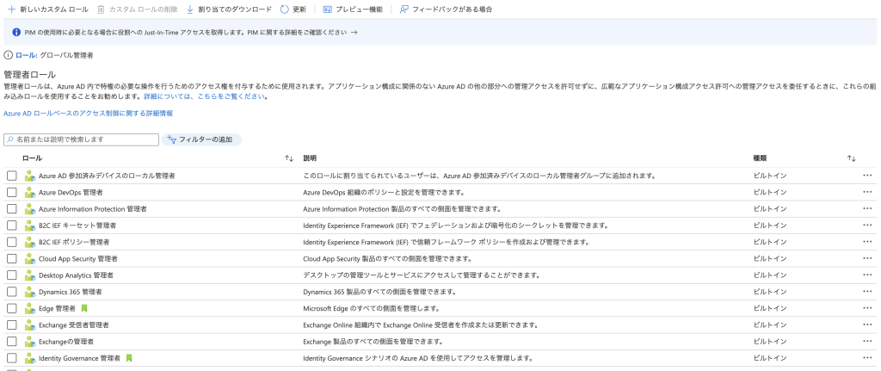
Task: Open more options for Exchange 受信者管理者 row
Action: coord(867,325)
